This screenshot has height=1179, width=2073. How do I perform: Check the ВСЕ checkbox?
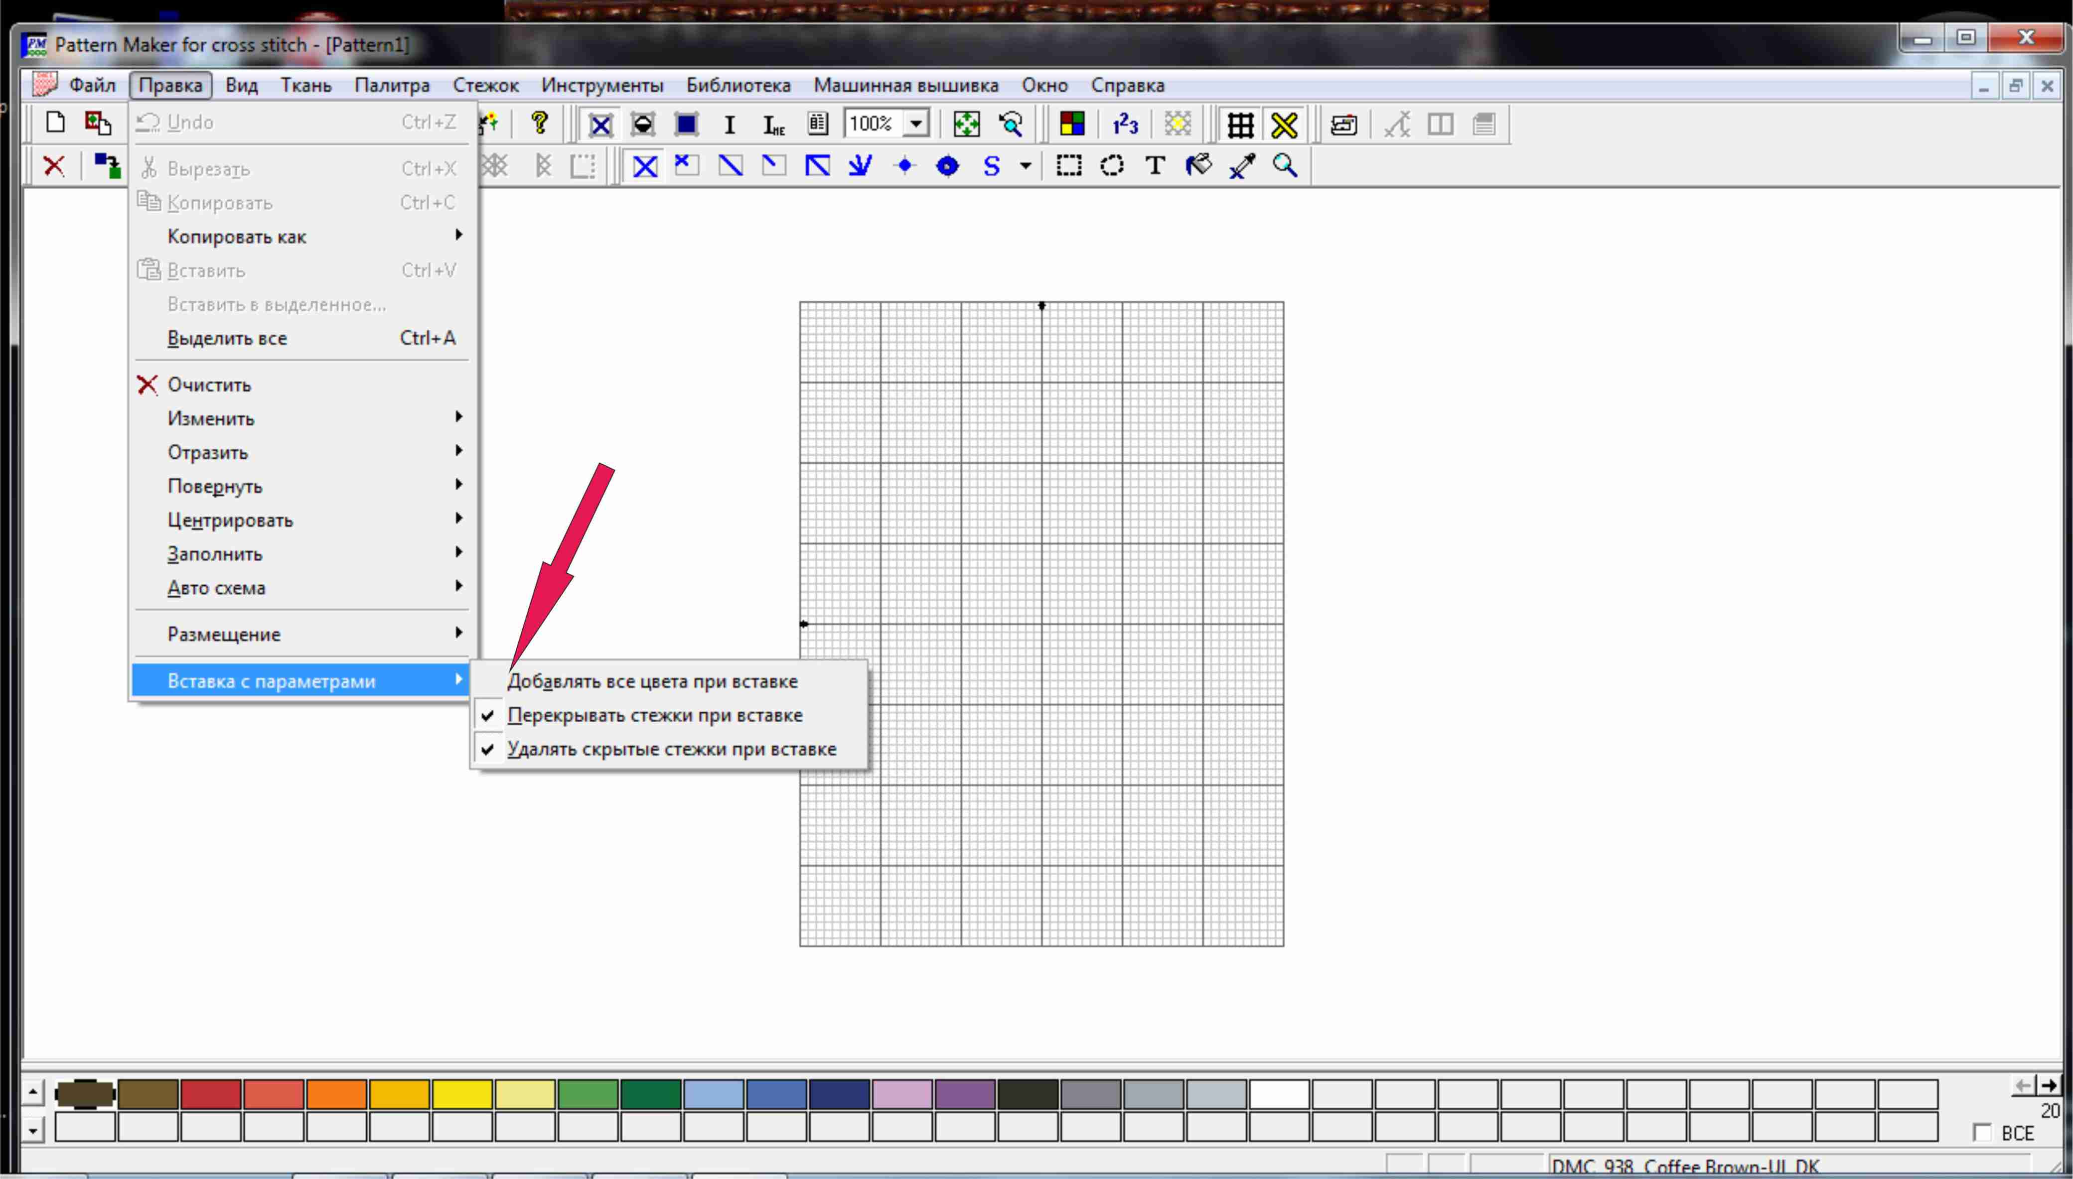point(1982,1132)
